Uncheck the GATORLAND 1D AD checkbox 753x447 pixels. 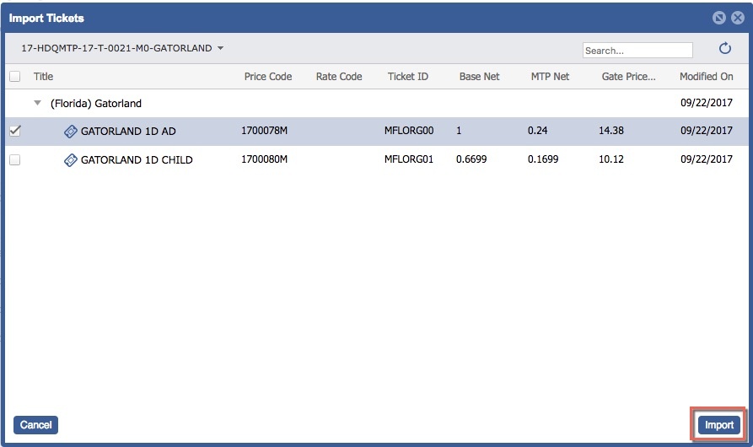[x=14, y=131]
